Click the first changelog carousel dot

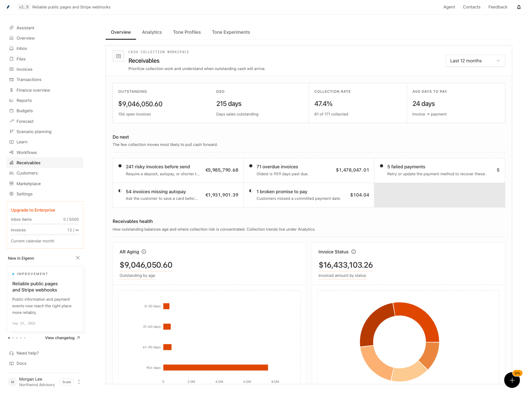[x=9, y=338]
